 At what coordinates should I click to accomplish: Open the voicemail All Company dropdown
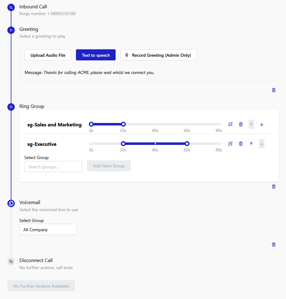(x=48, y=230)
